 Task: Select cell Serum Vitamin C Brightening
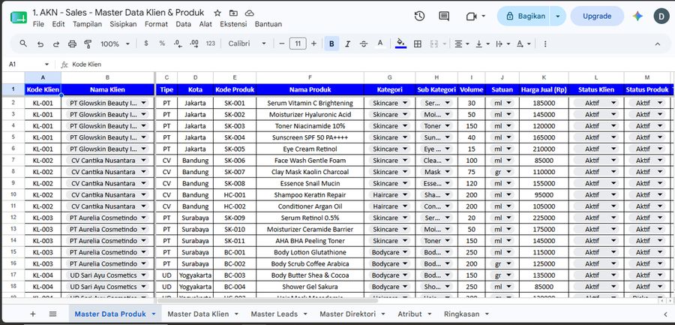(x=310, y=103)
